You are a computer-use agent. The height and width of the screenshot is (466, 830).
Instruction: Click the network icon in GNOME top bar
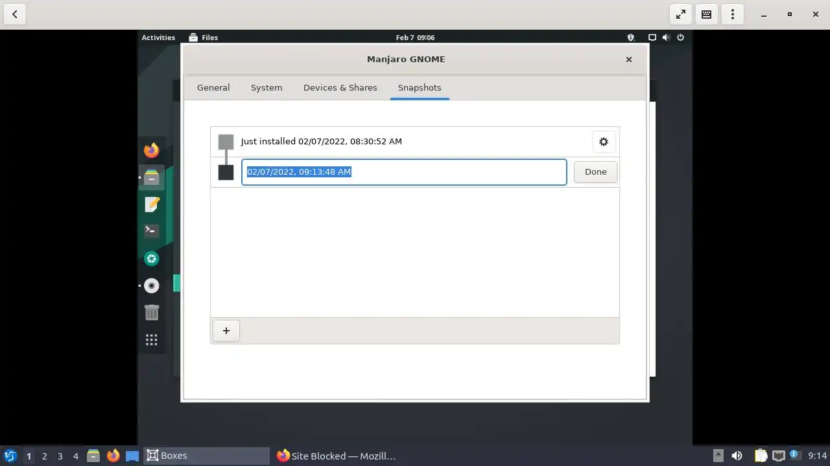652,38
